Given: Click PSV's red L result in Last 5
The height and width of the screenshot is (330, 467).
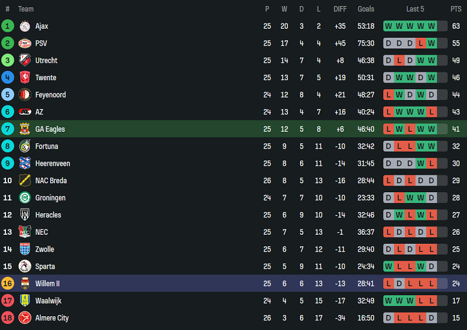Looking at the screenshot, I should (421, 43).
